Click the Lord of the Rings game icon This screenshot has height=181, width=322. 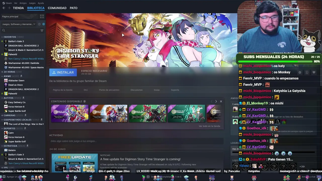tap(6, 124)
